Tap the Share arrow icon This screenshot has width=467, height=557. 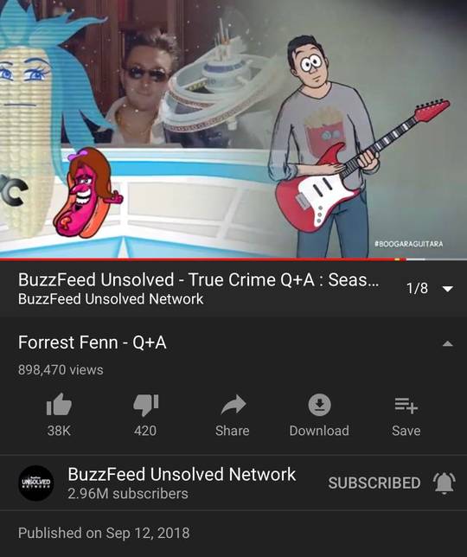click(233, 405)
